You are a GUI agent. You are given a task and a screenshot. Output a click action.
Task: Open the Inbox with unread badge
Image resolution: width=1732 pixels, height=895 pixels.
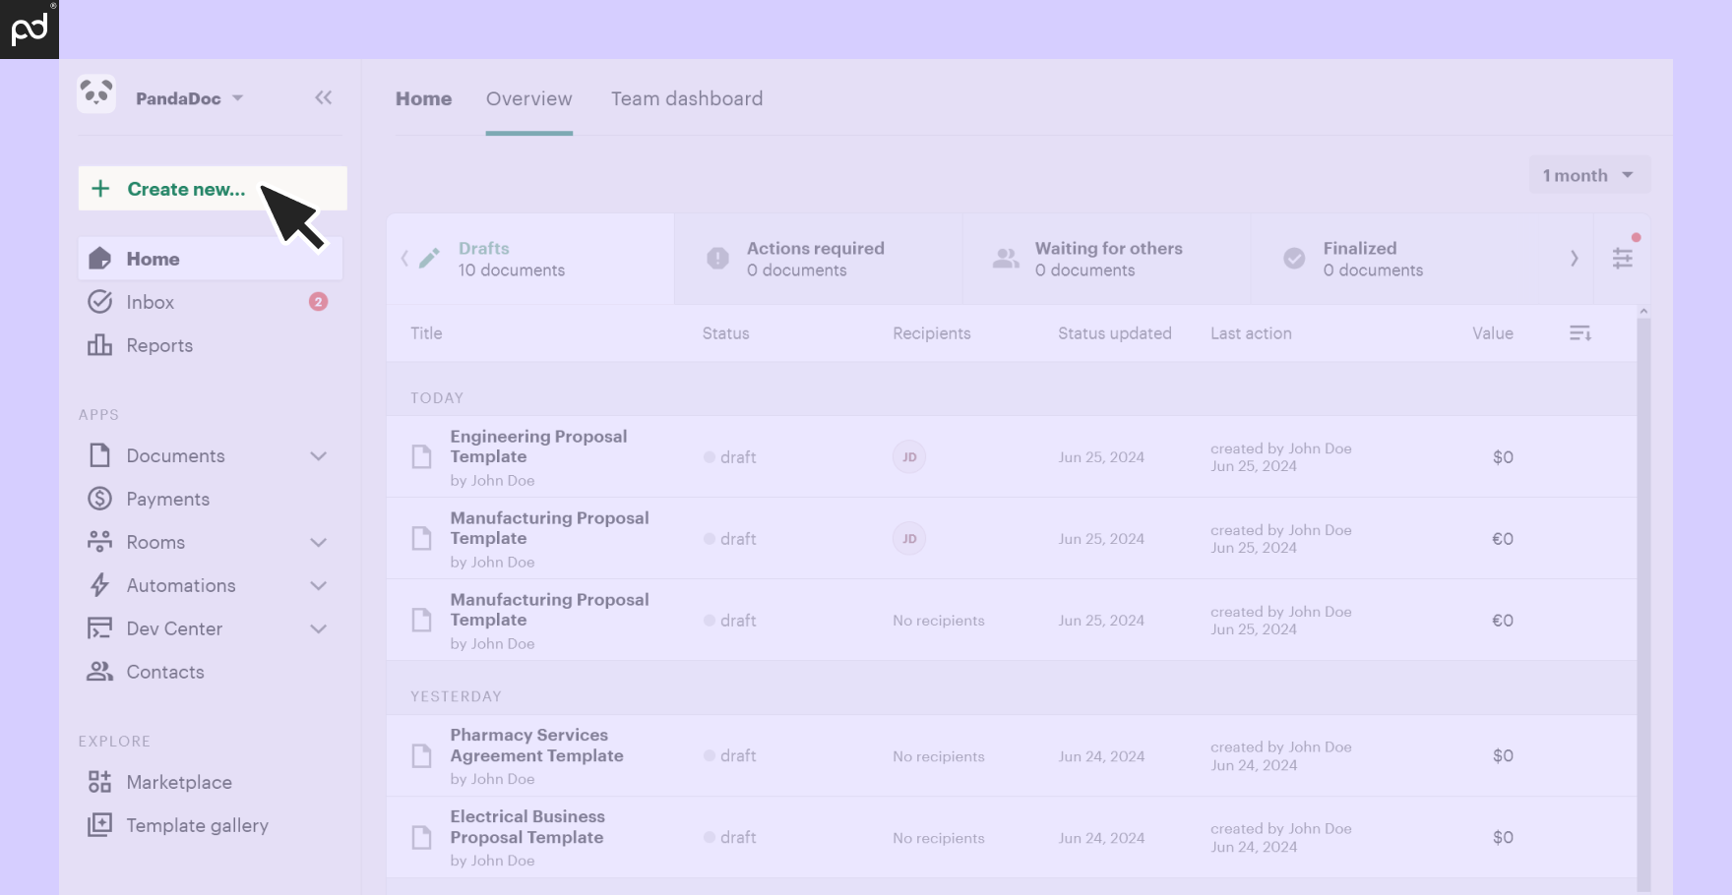pos(151,301)
